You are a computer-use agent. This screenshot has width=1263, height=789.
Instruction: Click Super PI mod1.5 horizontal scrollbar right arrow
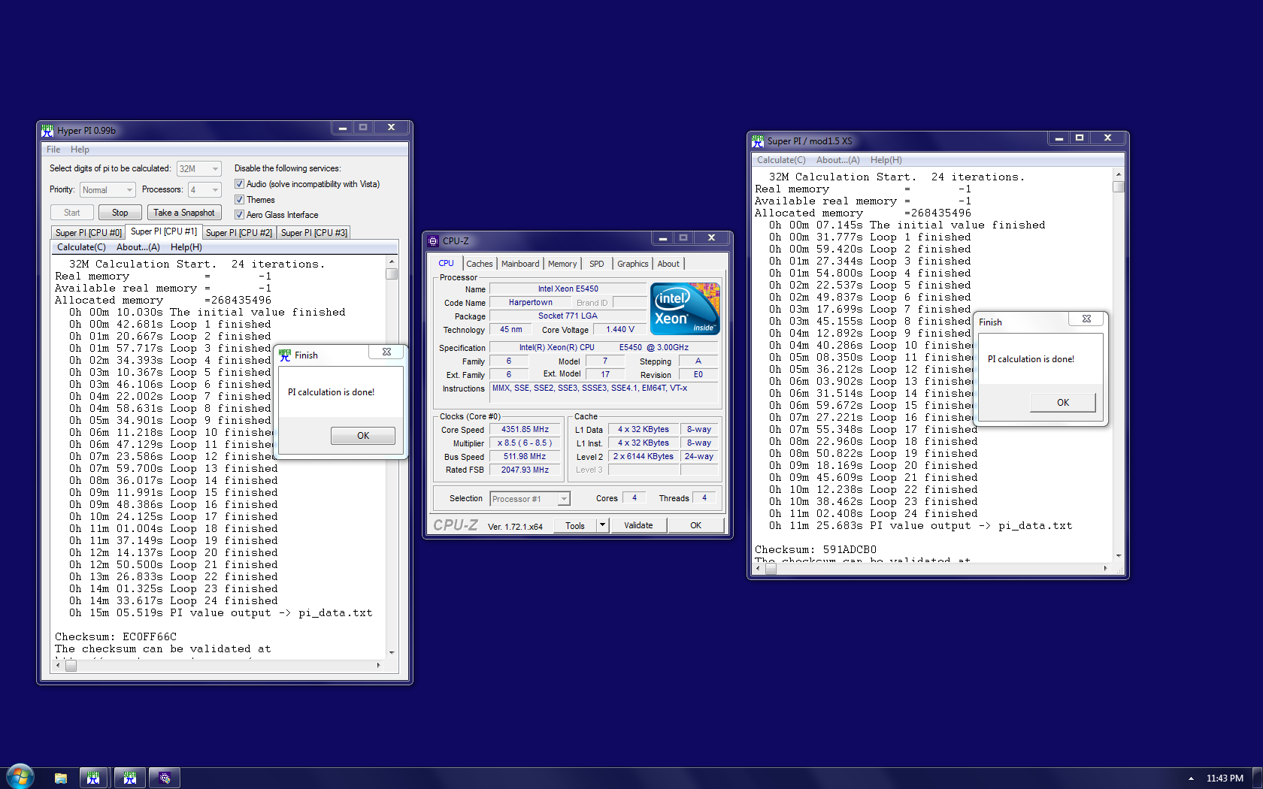[1105, 569]
